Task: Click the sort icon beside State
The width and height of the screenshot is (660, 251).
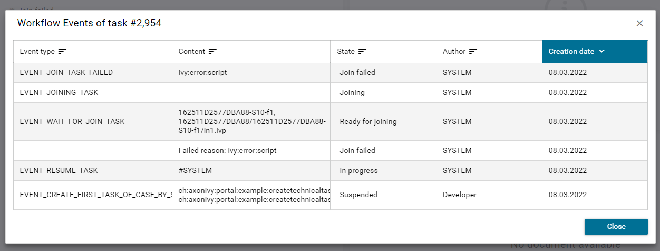Action: click(x=362, y=51)
